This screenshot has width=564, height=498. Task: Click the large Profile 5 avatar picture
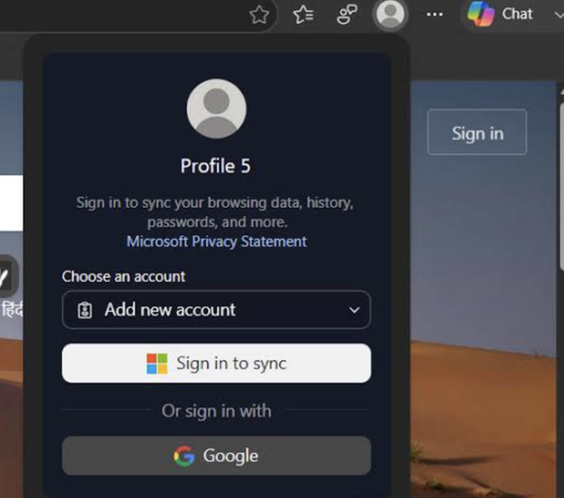216,108
